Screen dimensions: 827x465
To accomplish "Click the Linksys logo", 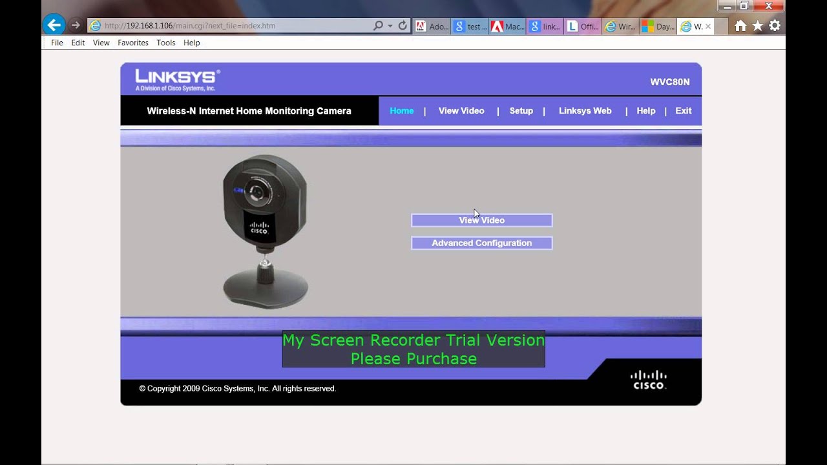I will pos(177,80).
